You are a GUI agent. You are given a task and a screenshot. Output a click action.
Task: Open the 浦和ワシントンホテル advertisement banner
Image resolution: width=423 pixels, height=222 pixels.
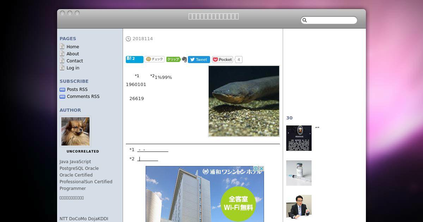(205, 194)
